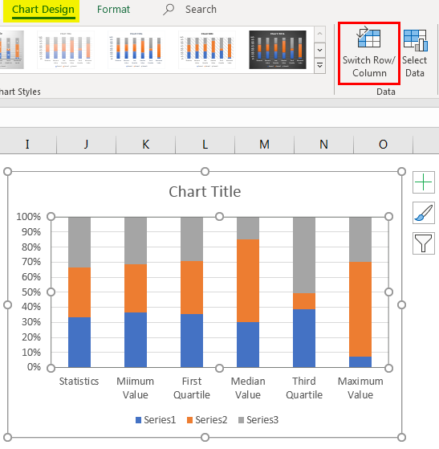
Task: Open the Select Data dialog icon
Action: (415, 40)
